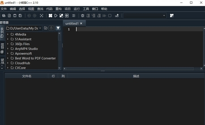Expand the AnyMP4 Studio folder

click(x=8, y=49)
